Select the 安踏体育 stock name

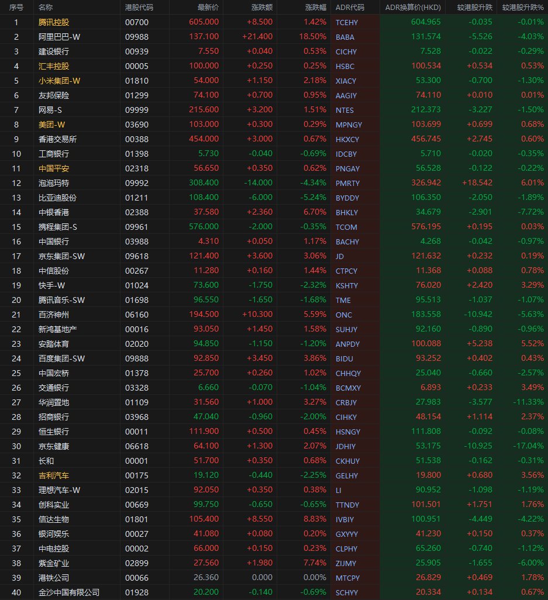[x=54, y=344]
